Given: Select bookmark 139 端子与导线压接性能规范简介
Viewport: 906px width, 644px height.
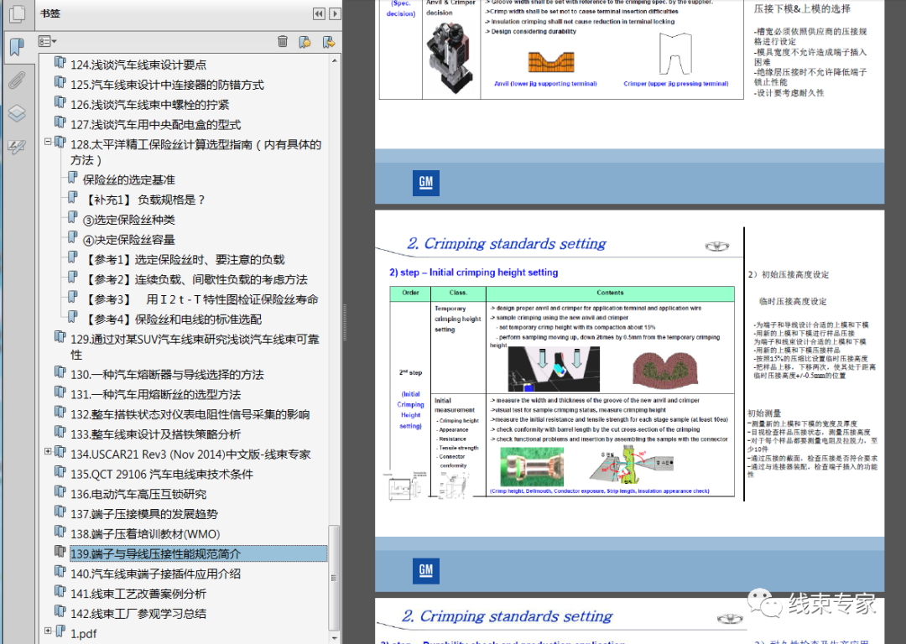Looking at the screenshot, I should click(155, 554).
